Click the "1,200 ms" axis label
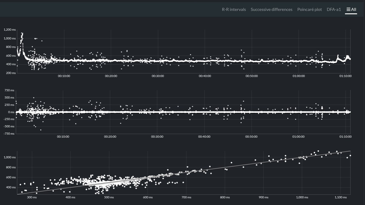The width and height of the screenshot is (365, 205). pos(10,30)
